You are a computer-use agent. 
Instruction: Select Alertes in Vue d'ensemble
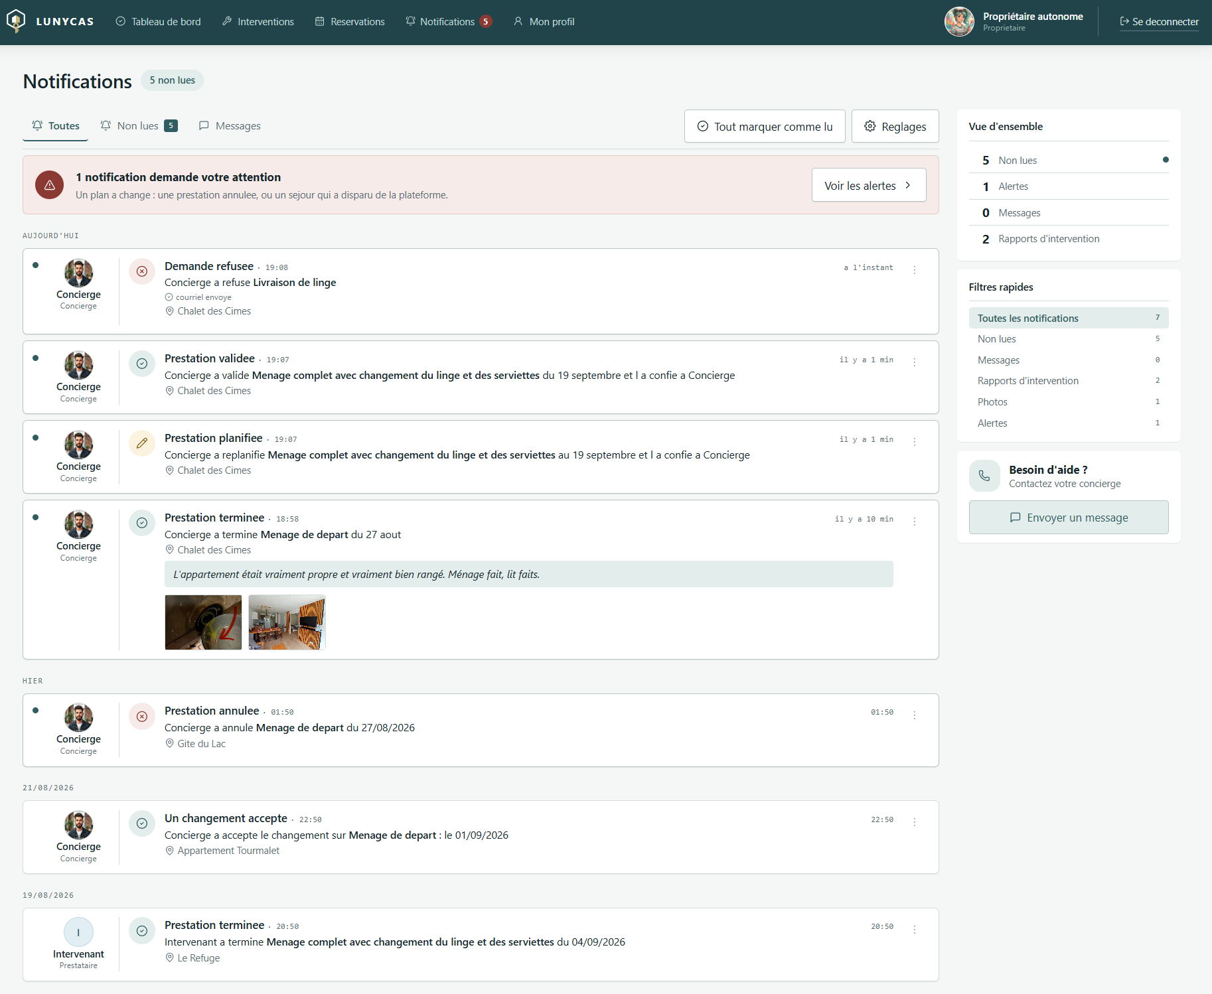(x=1069, y=186)
